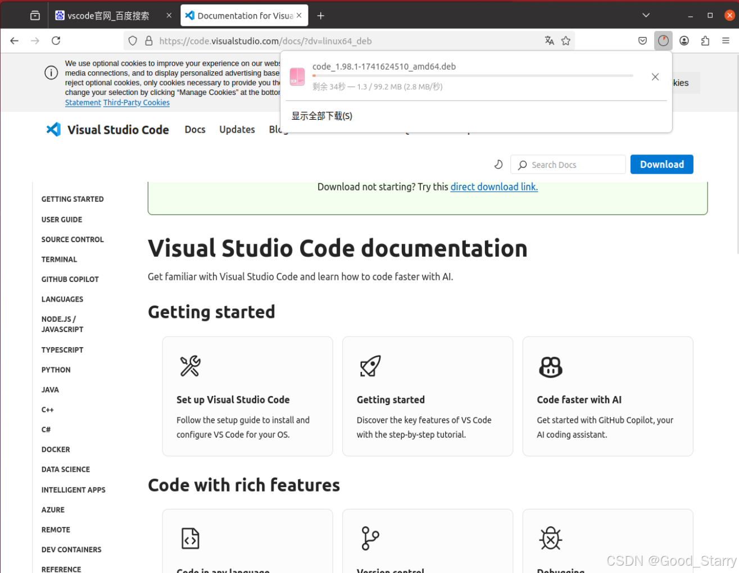Expand TERMINAL section in sidebar

(x=59, y=259)
